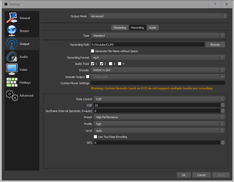234x182 pixels.
Task: Click the help question mark button
Action: pos(215,4)
